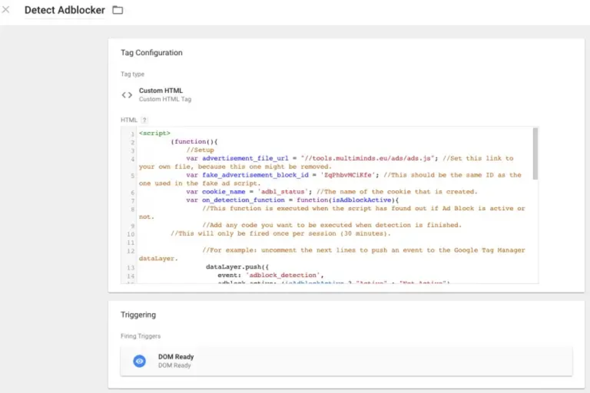Click the blue DOM Ready eye icon

coord(139,361)
